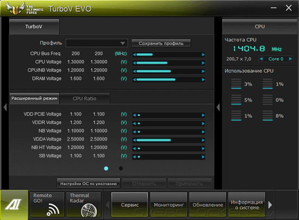Click the Сохранить профиль button
299x220 pixels.
pos(161,43)
